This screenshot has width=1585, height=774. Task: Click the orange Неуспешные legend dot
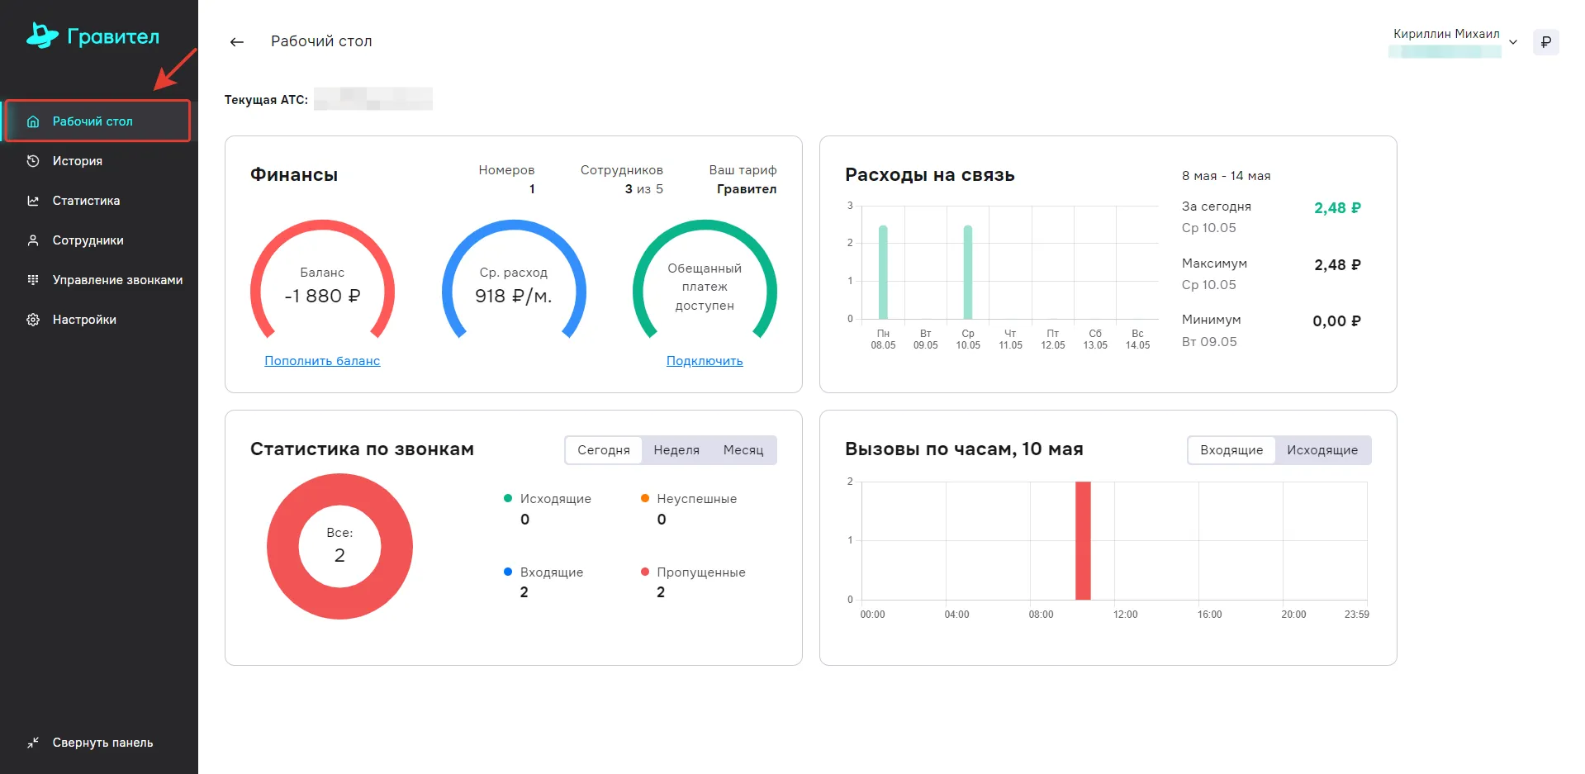(x=645, y=498)
